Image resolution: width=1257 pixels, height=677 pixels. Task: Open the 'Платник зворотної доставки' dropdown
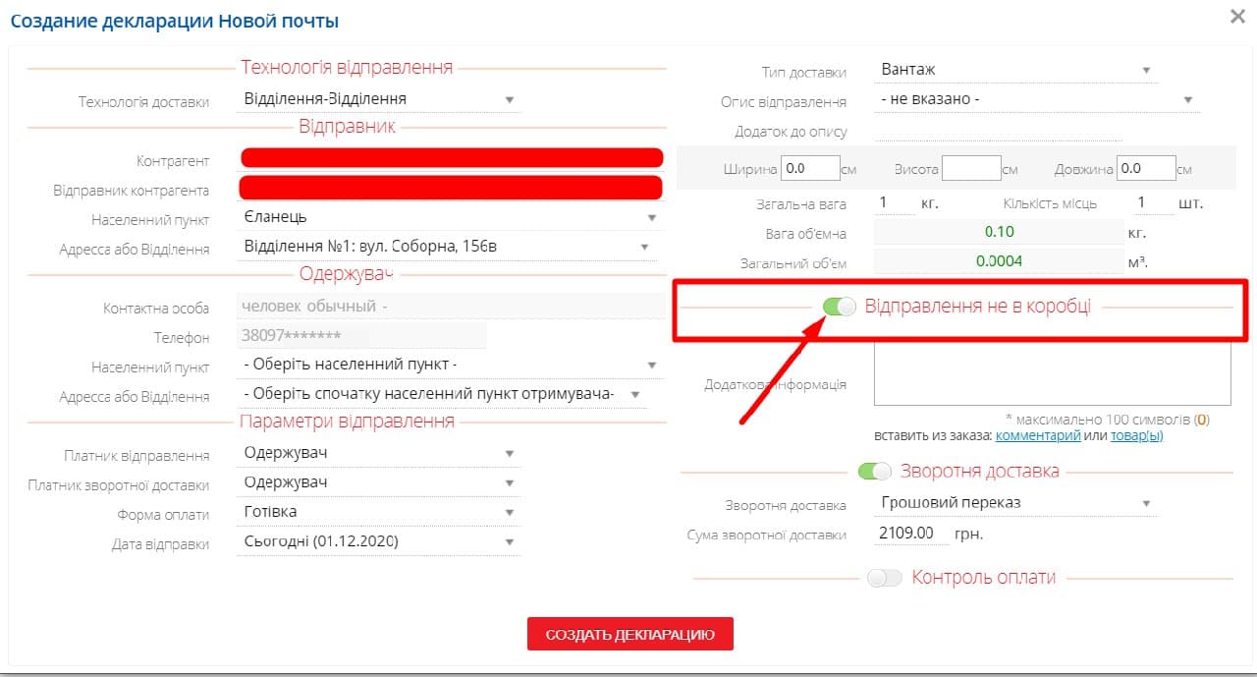pos(378,482)
